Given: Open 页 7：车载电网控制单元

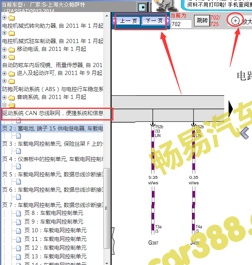Looking at the screenshot, I should click(53, 205).
